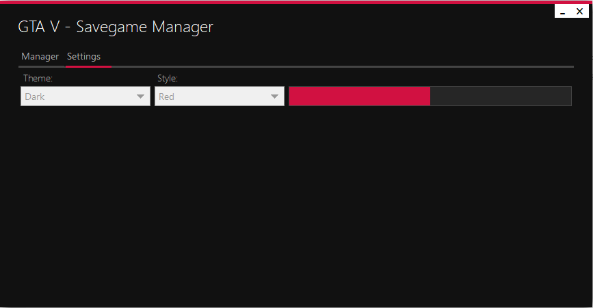The height and width of the screenshot is (308, 593).
Task: Click the "Style:" label
Action: point(168,78)
